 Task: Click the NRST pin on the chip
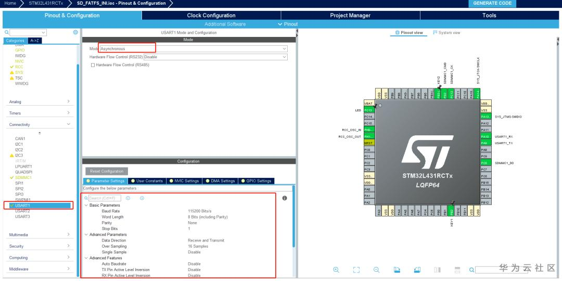(x=369, y=143)
